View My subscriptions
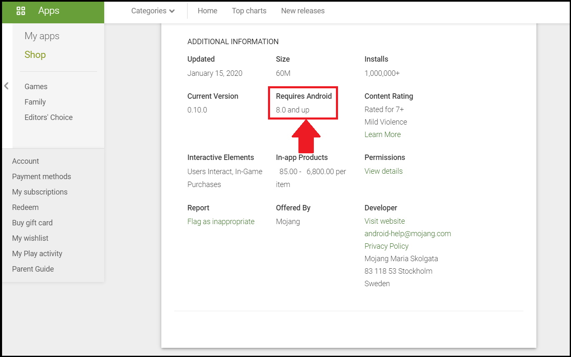 [x=40, y=192]
